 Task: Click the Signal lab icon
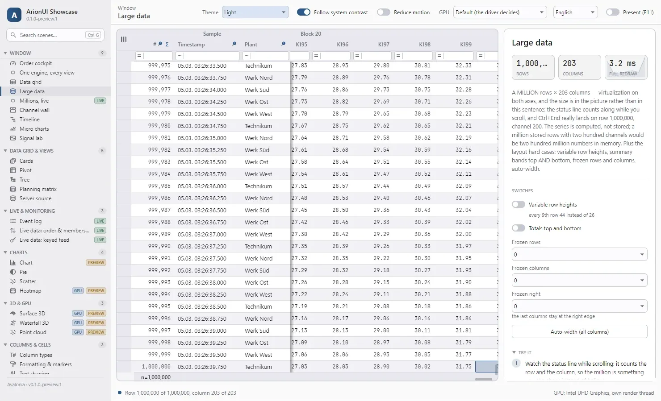[x=13, y=138]
